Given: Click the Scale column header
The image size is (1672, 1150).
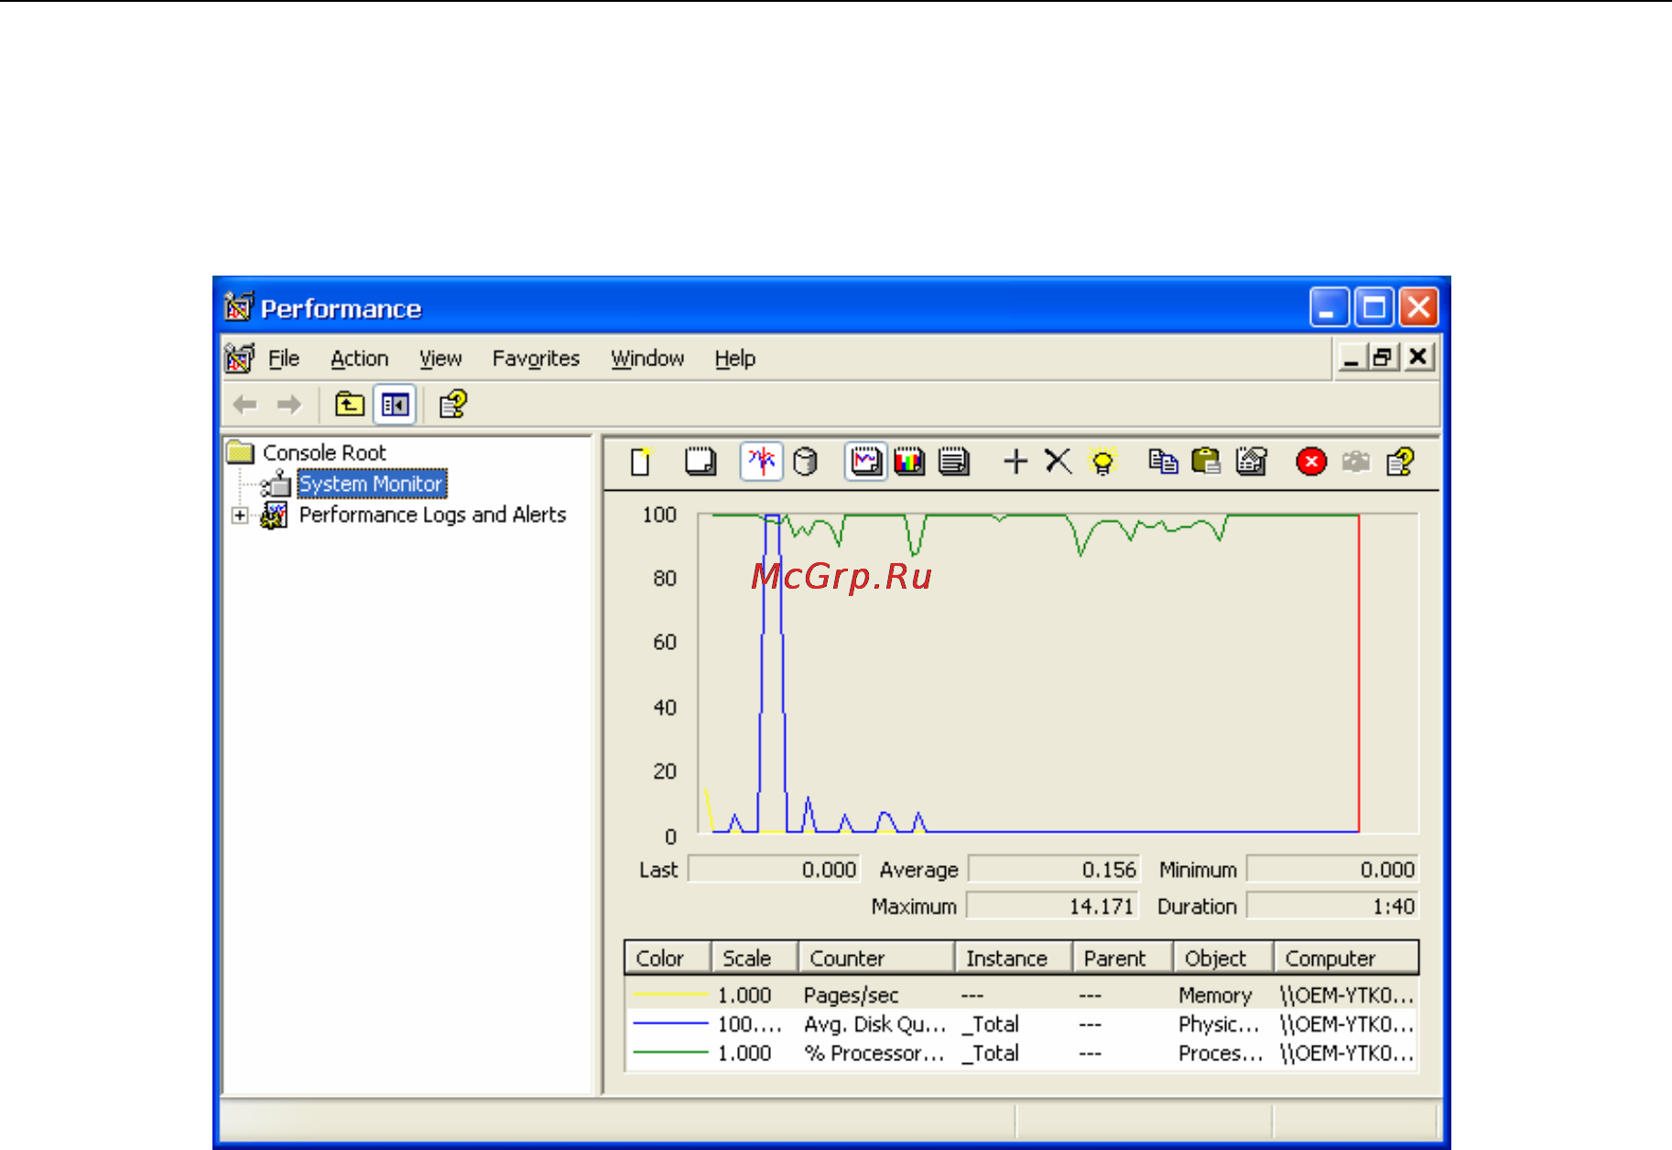Looking at the screenshot, I should click(755, 958).
